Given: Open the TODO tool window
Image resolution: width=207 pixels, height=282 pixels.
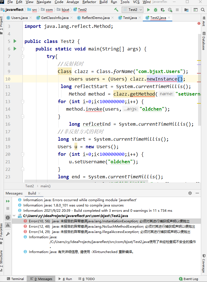Looking at the screenshot, I should (x=86, y=279).
